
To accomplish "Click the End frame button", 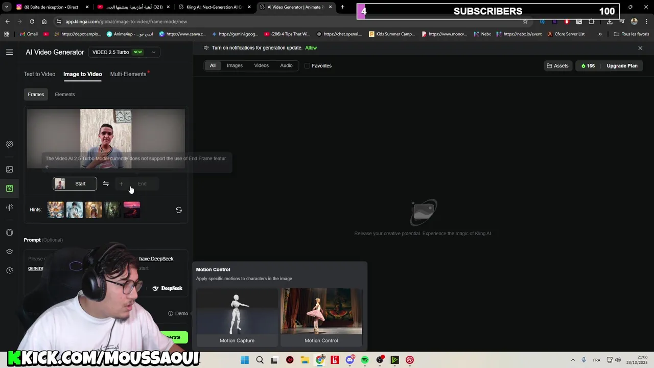I will pos(137,183).
